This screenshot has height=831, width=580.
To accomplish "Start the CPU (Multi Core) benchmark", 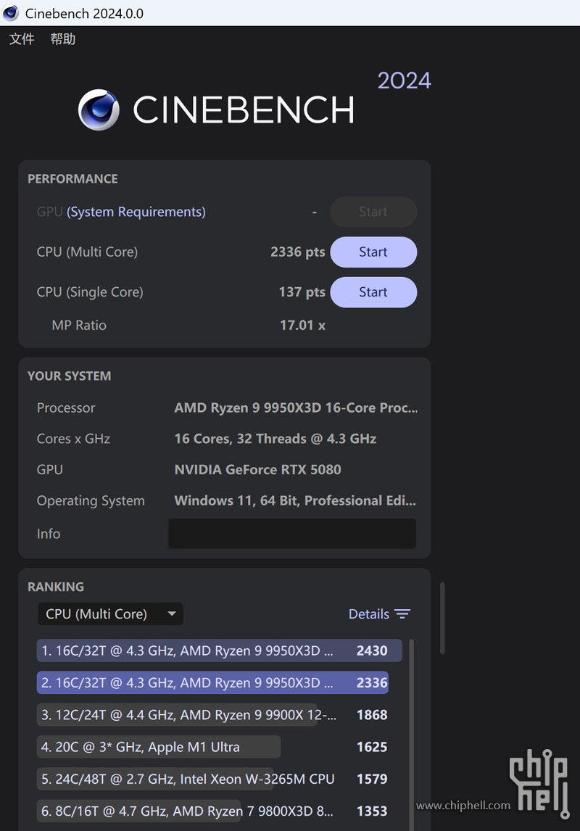I will [x=373, y=252].
